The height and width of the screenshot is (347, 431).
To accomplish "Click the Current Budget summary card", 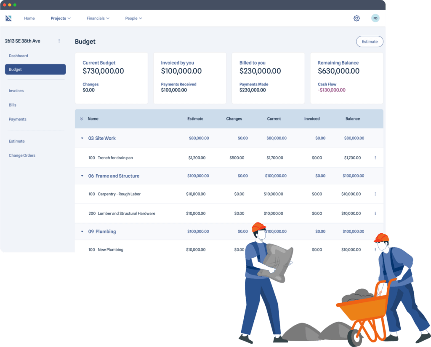I will point(111,78).
